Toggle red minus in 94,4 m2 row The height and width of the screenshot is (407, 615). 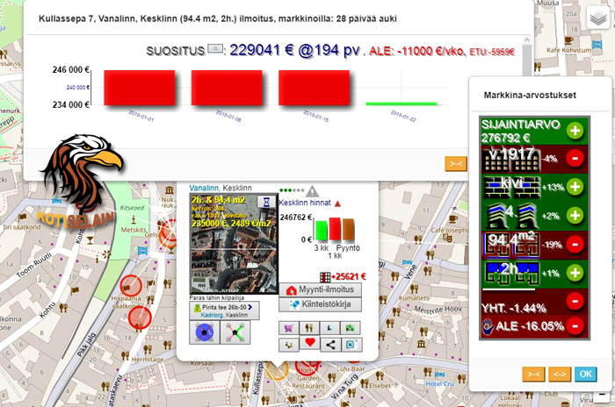[x=575, y=244]
